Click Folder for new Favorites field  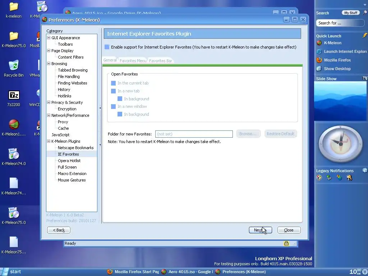tap(194, 134)
